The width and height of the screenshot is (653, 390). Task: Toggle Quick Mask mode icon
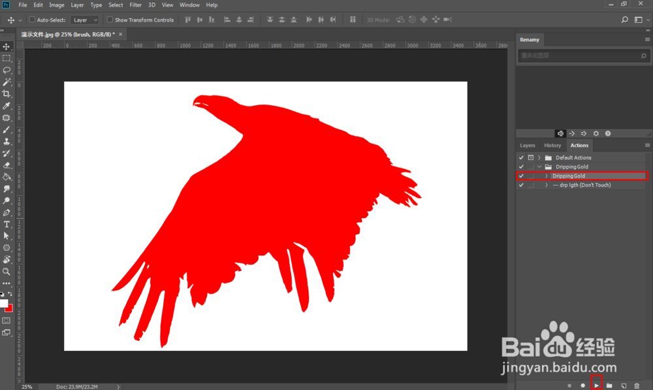(7, 320)
